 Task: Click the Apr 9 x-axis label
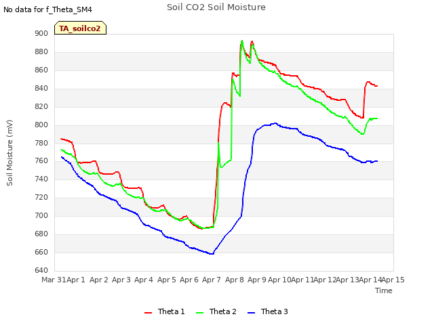point(257,280)
